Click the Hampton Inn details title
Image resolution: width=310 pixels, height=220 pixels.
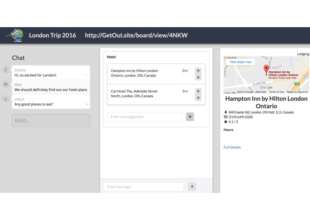point(266,102)
